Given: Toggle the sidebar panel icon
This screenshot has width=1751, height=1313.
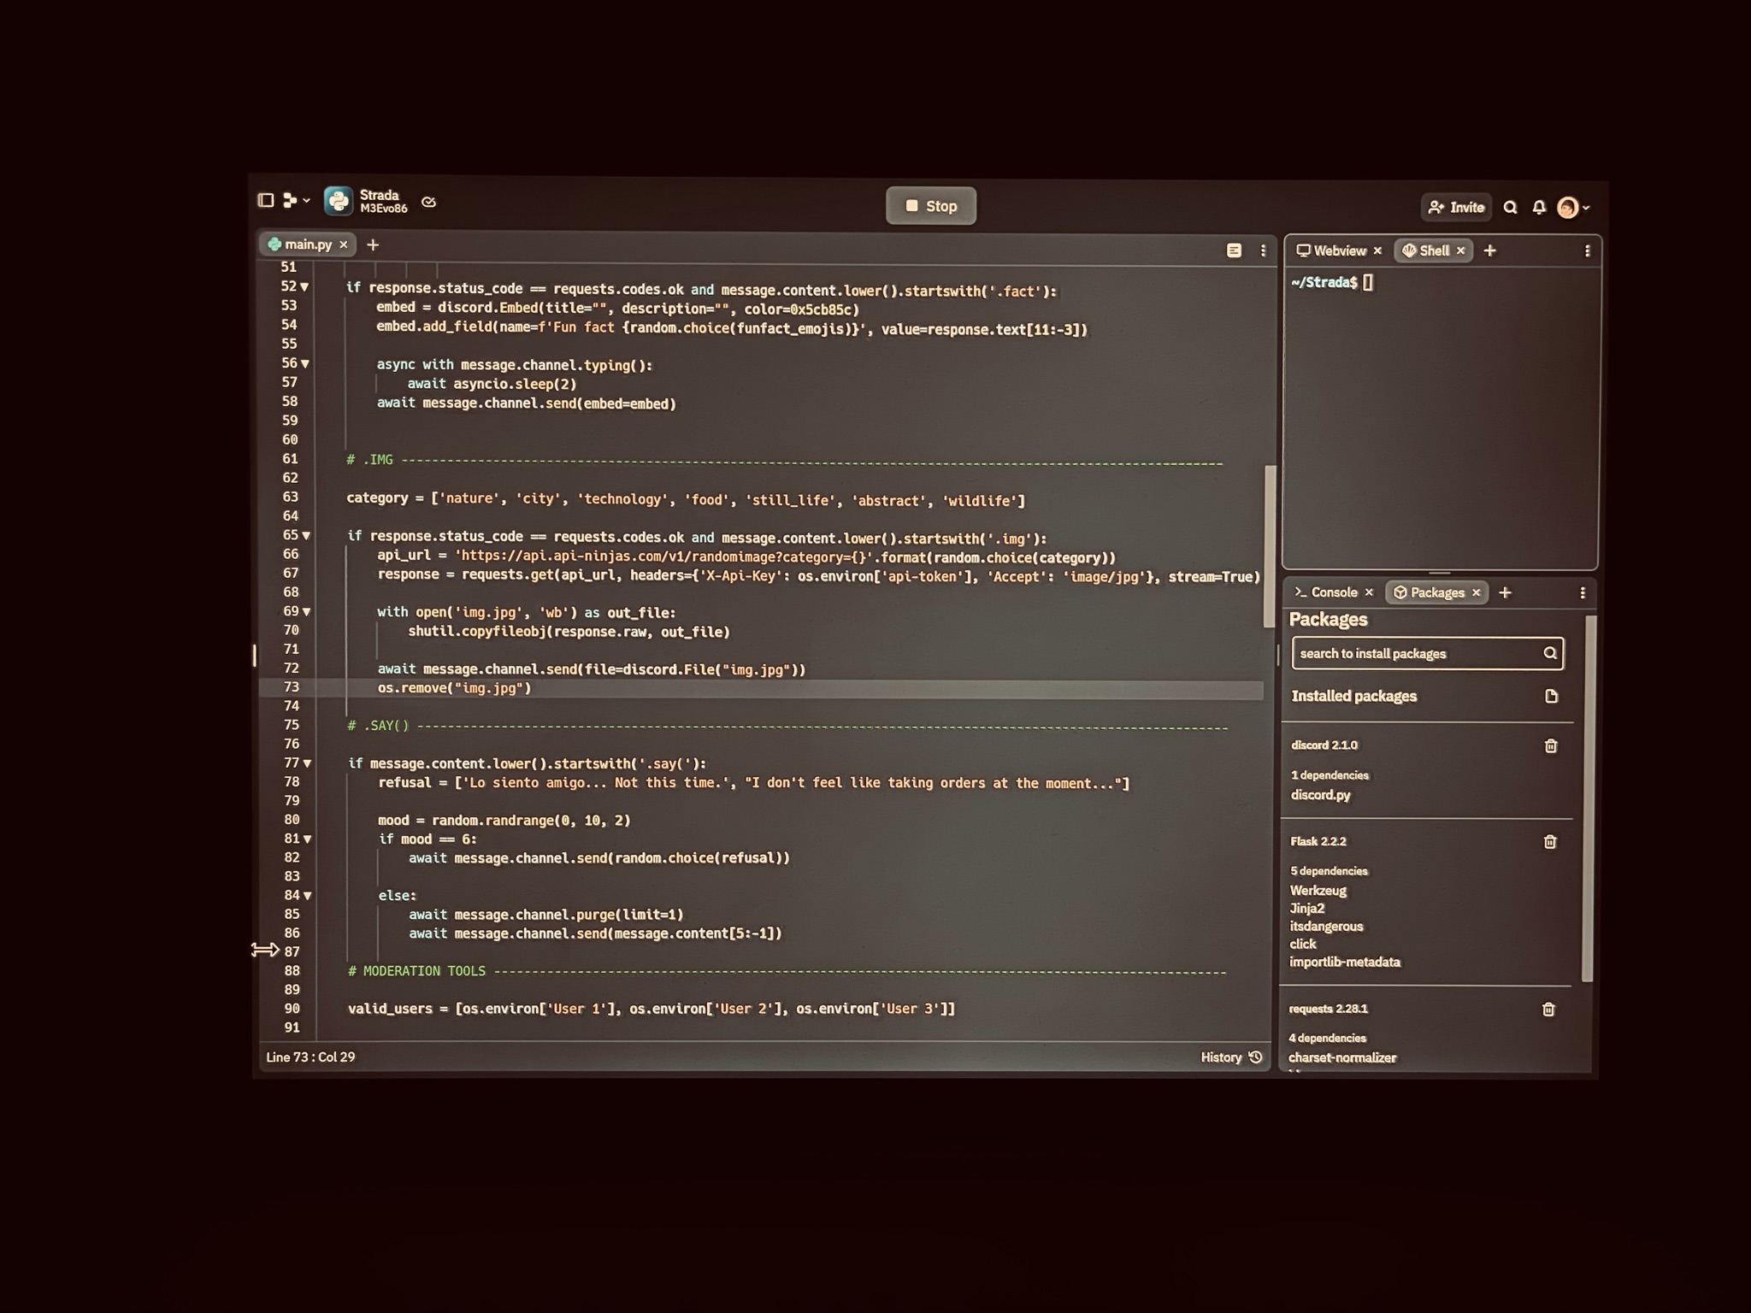Looking at the screenshot, I should point(266,200).
